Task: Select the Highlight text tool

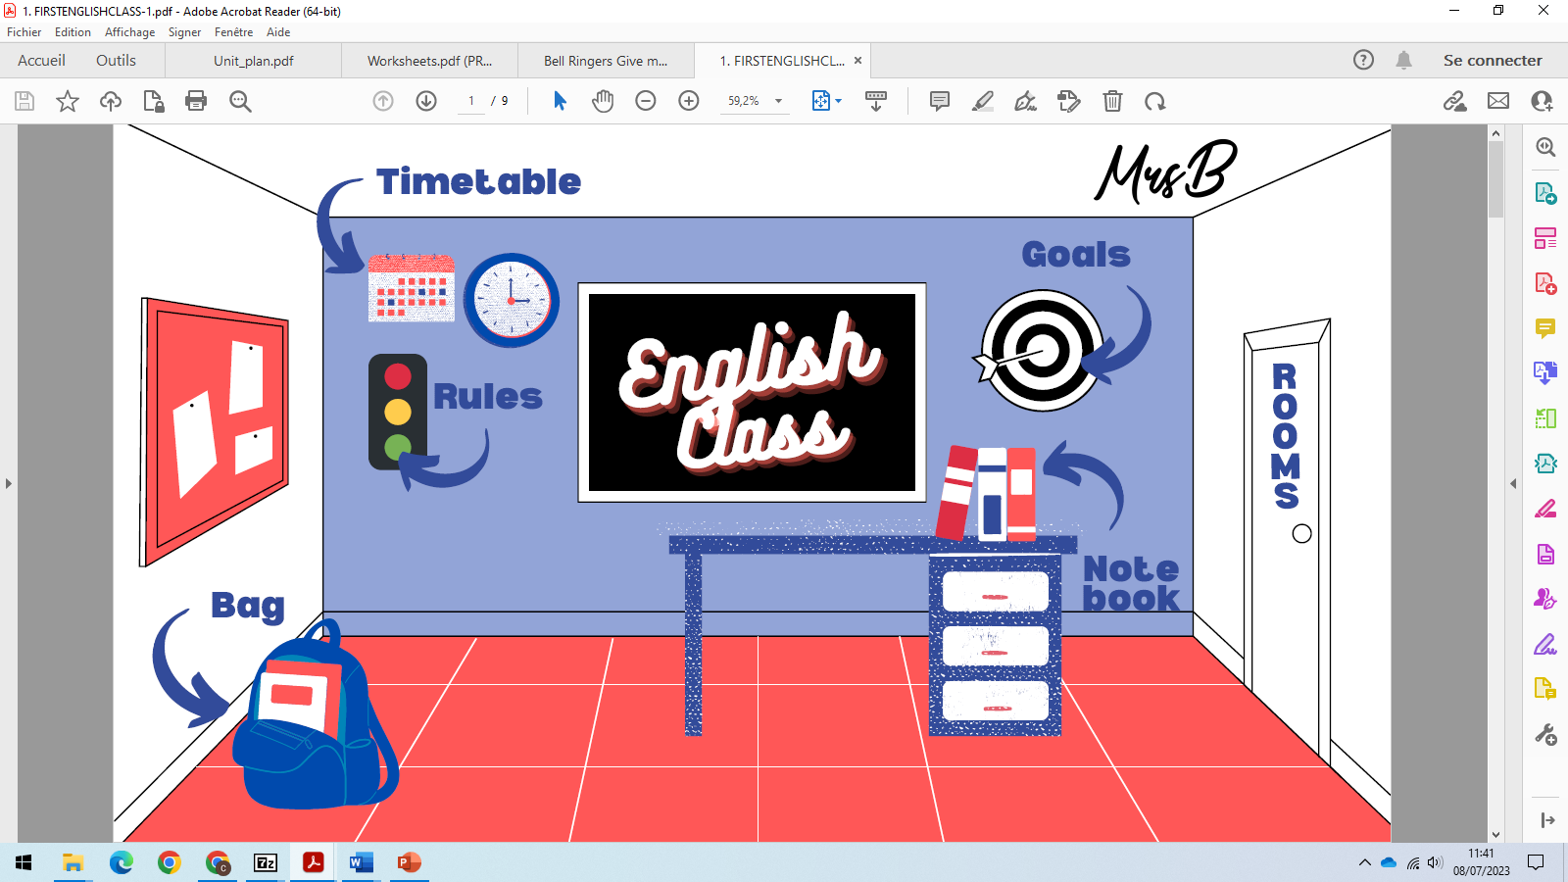Action: (x=982, y=101)
